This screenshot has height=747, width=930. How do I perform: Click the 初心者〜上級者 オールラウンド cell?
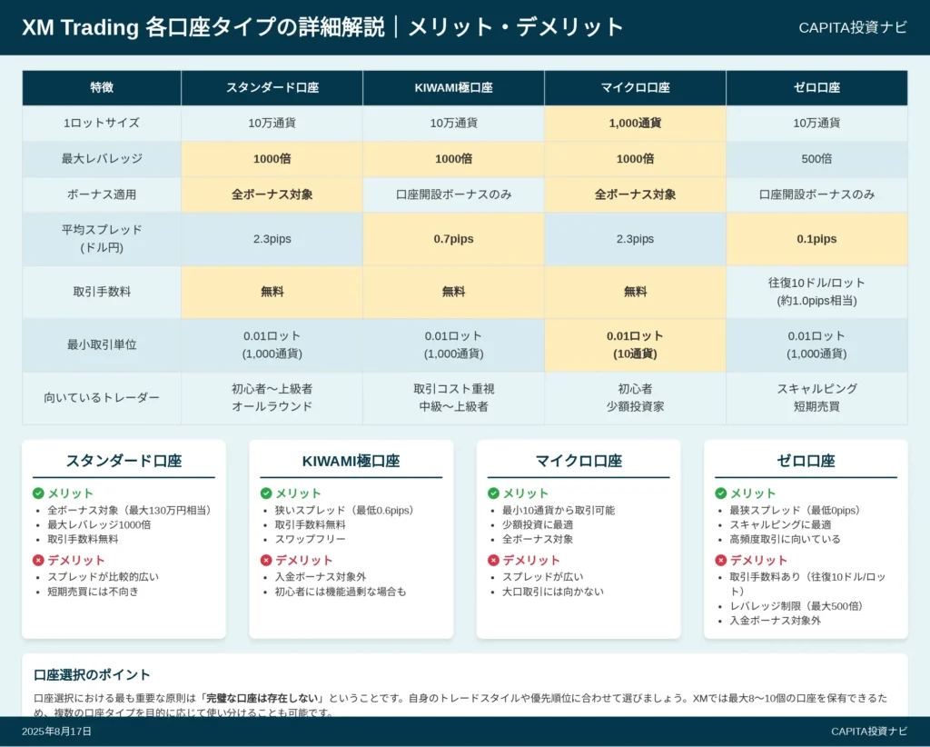pyautogui.click(x=272, y=397)
